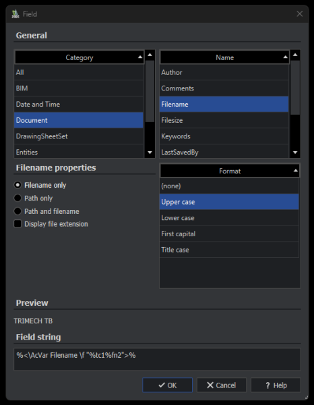This screenshot has height=405, width=314.
Task: Close the Field dialog
Action: point(299,14)
